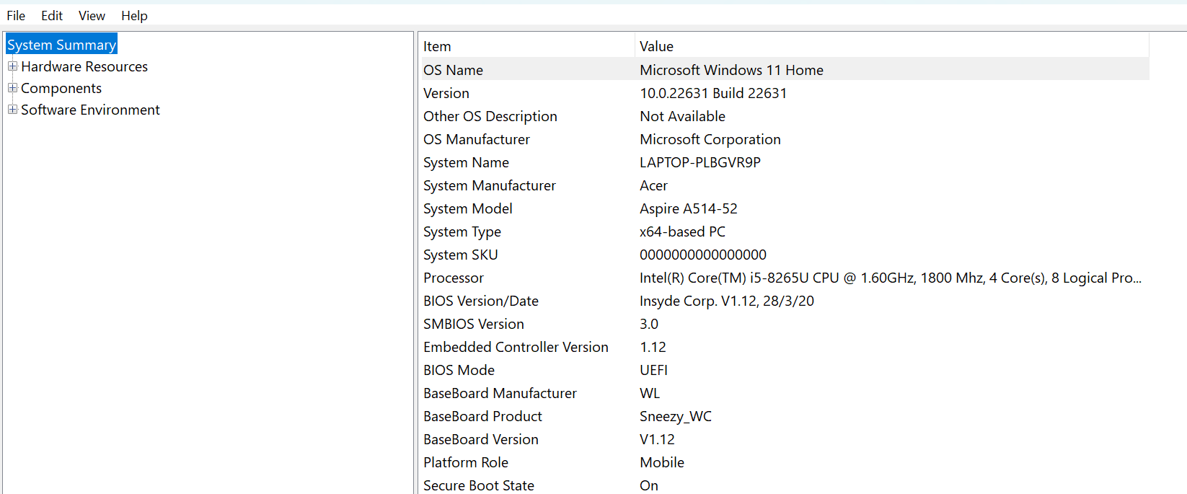Open the Edit menu
Image resolution: width=1187 pixels, height=494 pixels.
coord(52,15)
